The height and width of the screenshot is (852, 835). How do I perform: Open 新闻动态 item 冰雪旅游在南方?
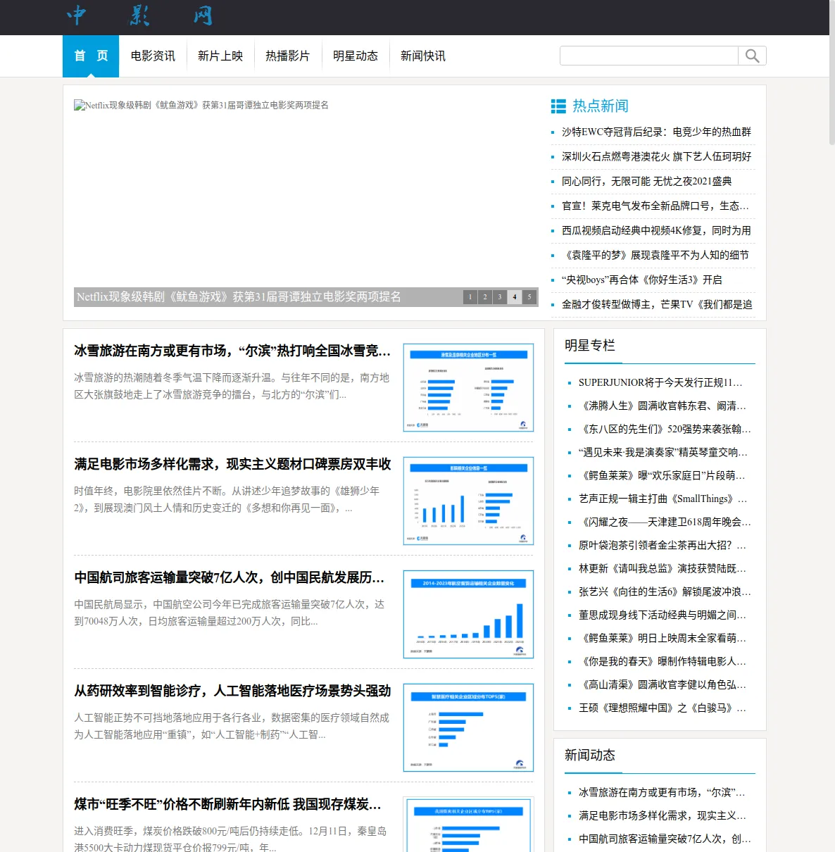[662, 792]
